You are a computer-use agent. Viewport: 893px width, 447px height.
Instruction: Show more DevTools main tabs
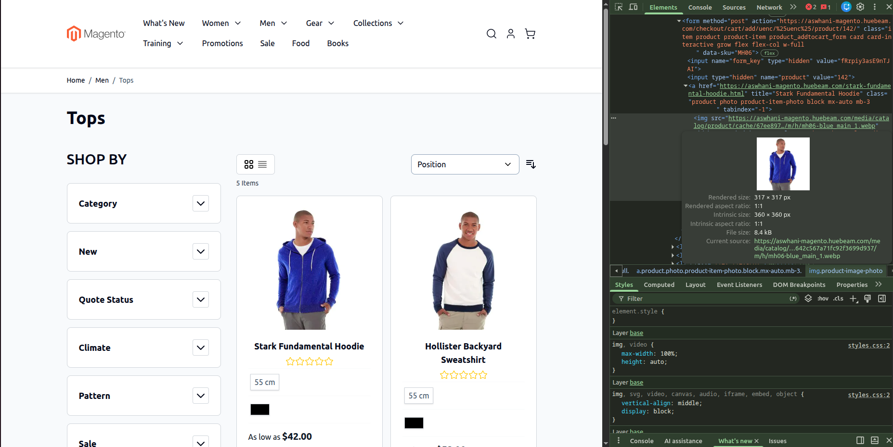pos(793,7)
